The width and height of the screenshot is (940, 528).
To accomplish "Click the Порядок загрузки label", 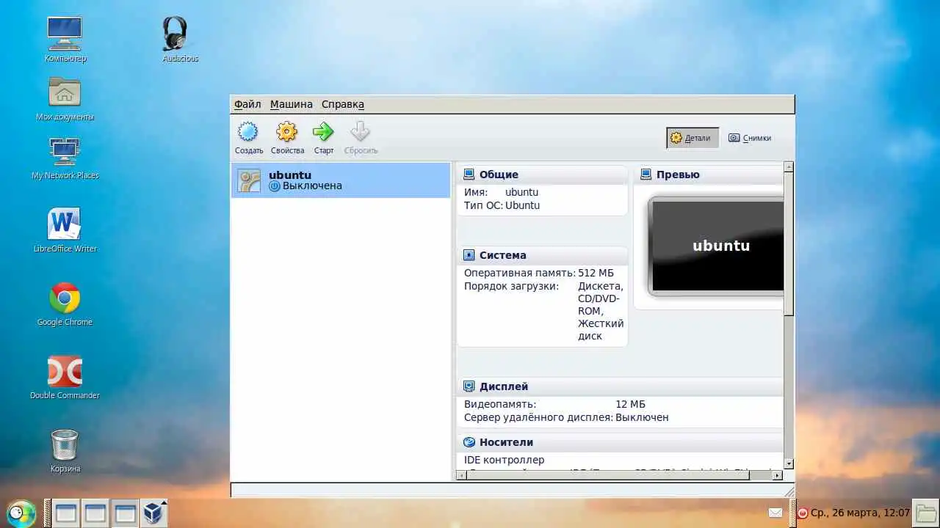I will pyautogui.click(x=511, y=286).
